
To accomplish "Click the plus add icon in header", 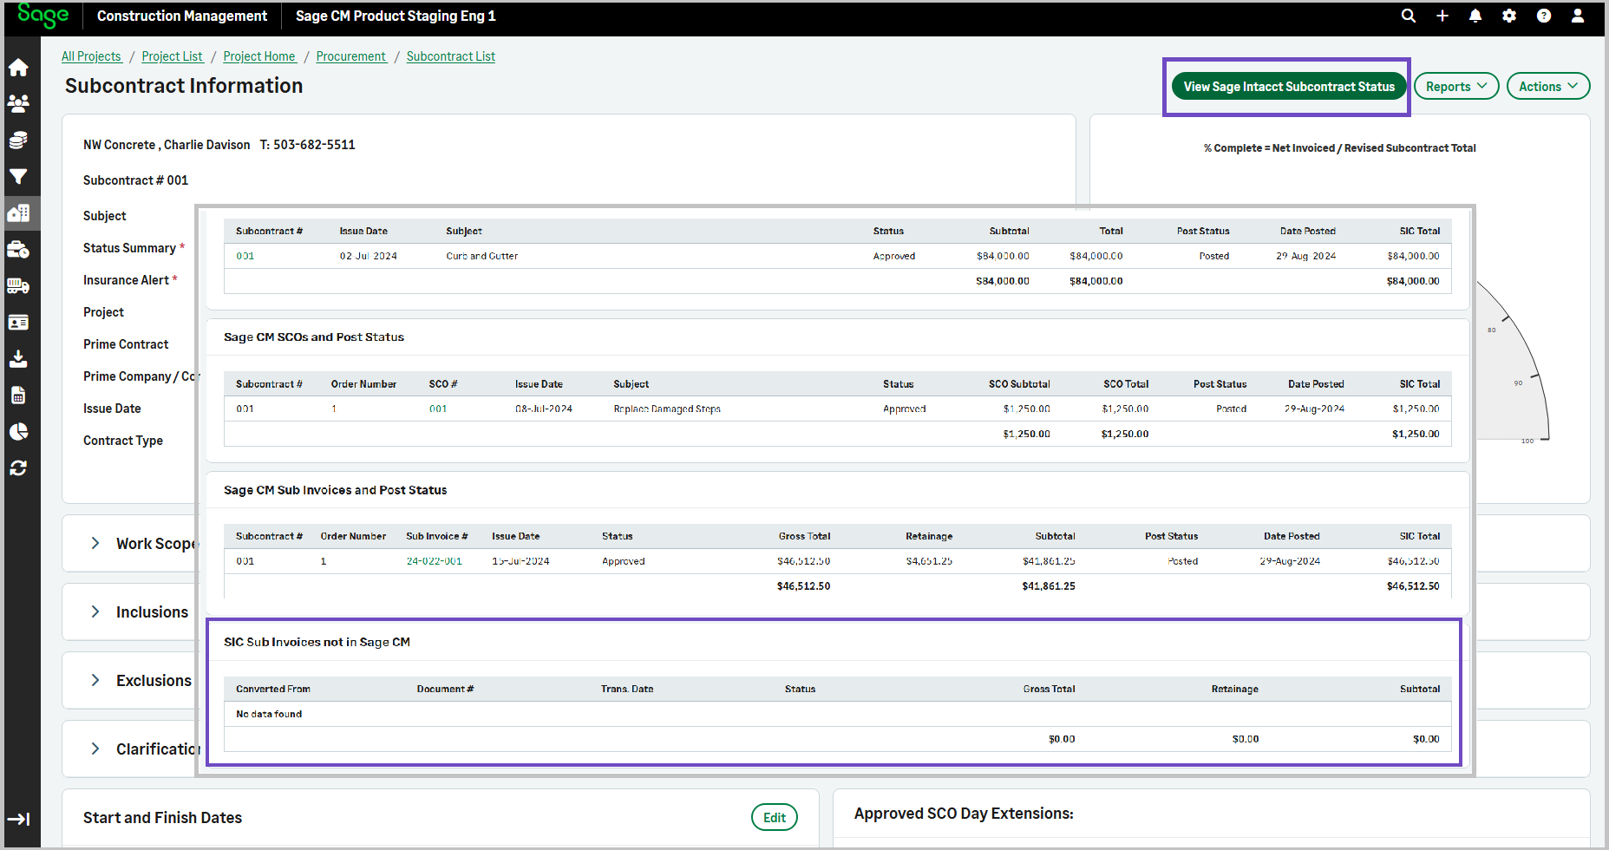I will pyautogui.click(x=1442, y=16).
